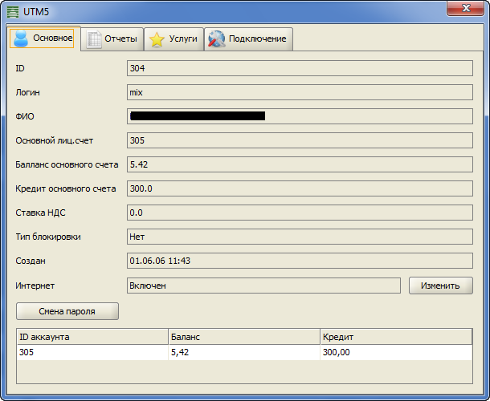Click the redacted ФИО field
This screenshot has width=490, height=401.
(x=300, y=116)
